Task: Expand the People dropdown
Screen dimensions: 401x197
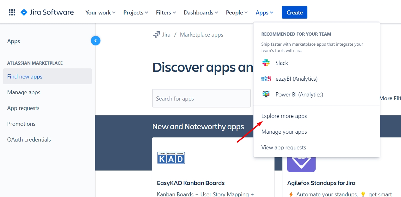Action: (237, 13)
